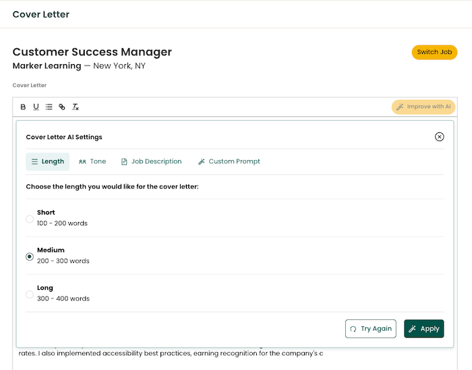This screenshot has height=370, width=472.
Task: Select the Short length radio button
Action: 30,219
